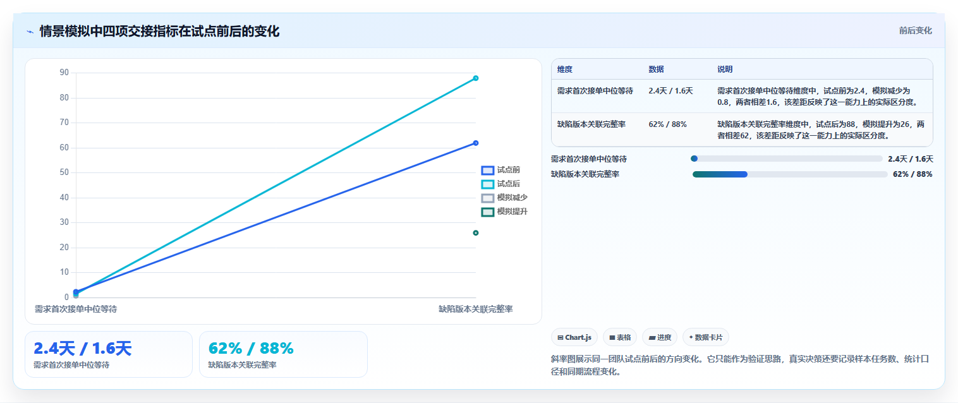Image resolution: width=958 pixels, height=403 pixels.
Task: Toggle the 试点前 legend series
Action: 500,170
